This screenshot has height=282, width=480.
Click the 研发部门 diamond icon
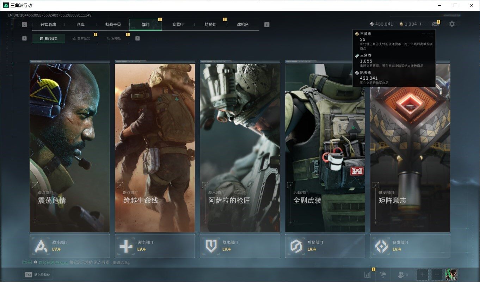pyautogui.click(x=381, y=246)
